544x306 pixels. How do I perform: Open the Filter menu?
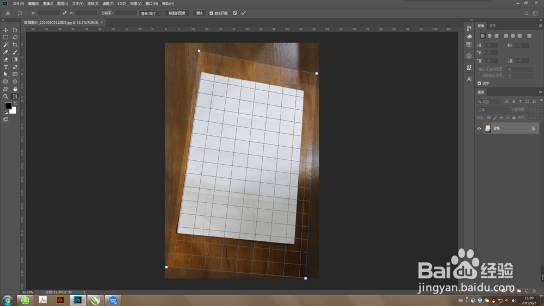pos(108,3)
